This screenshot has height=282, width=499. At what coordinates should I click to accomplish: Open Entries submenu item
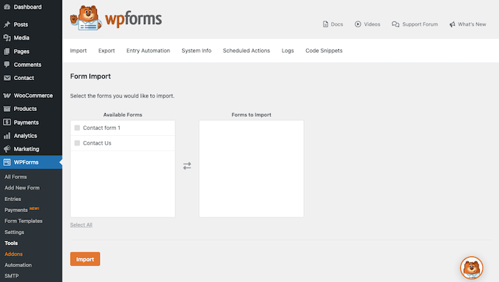pyautogui.click(x=12, y=199)
